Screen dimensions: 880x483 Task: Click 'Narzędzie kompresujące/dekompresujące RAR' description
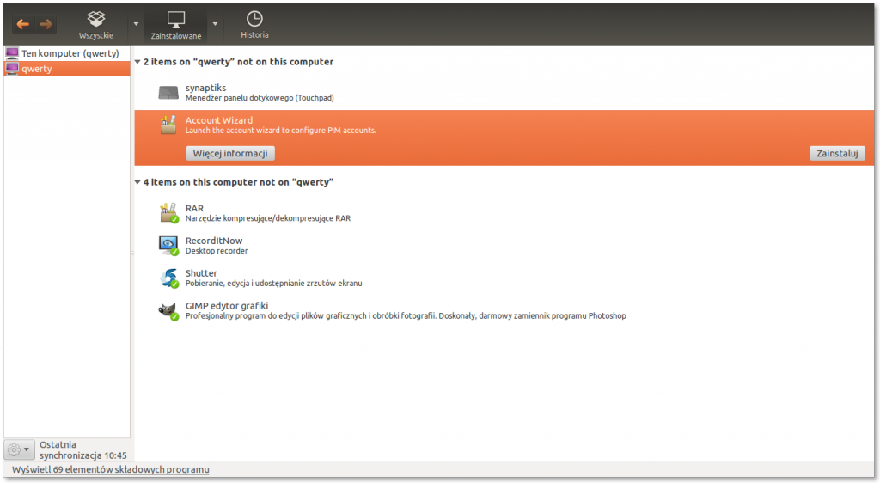[268, 218]
